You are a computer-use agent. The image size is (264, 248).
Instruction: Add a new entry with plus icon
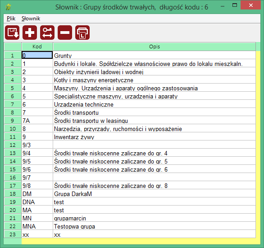click(30, 33)
